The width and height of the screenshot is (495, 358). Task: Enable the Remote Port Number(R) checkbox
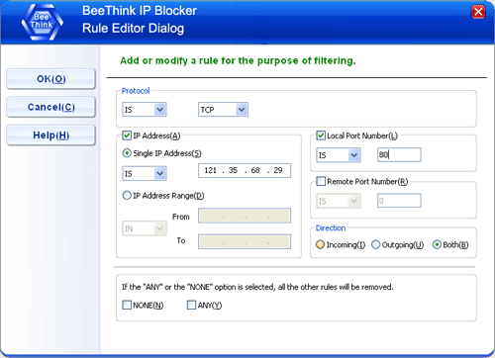(321, 181)
